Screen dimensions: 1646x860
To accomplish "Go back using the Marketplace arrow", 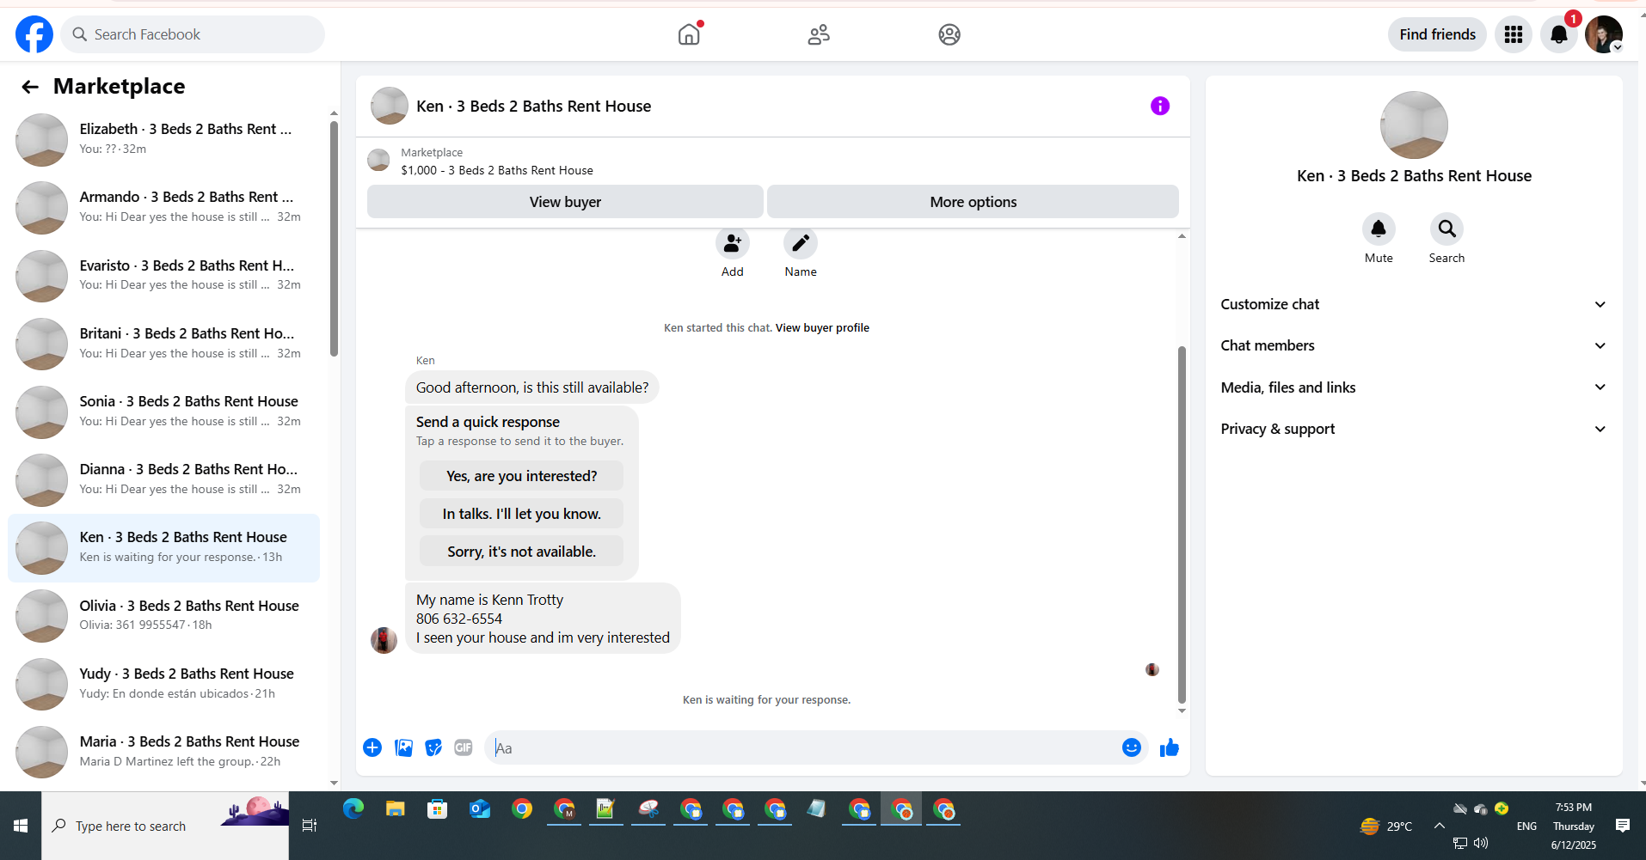I will 30,87.
